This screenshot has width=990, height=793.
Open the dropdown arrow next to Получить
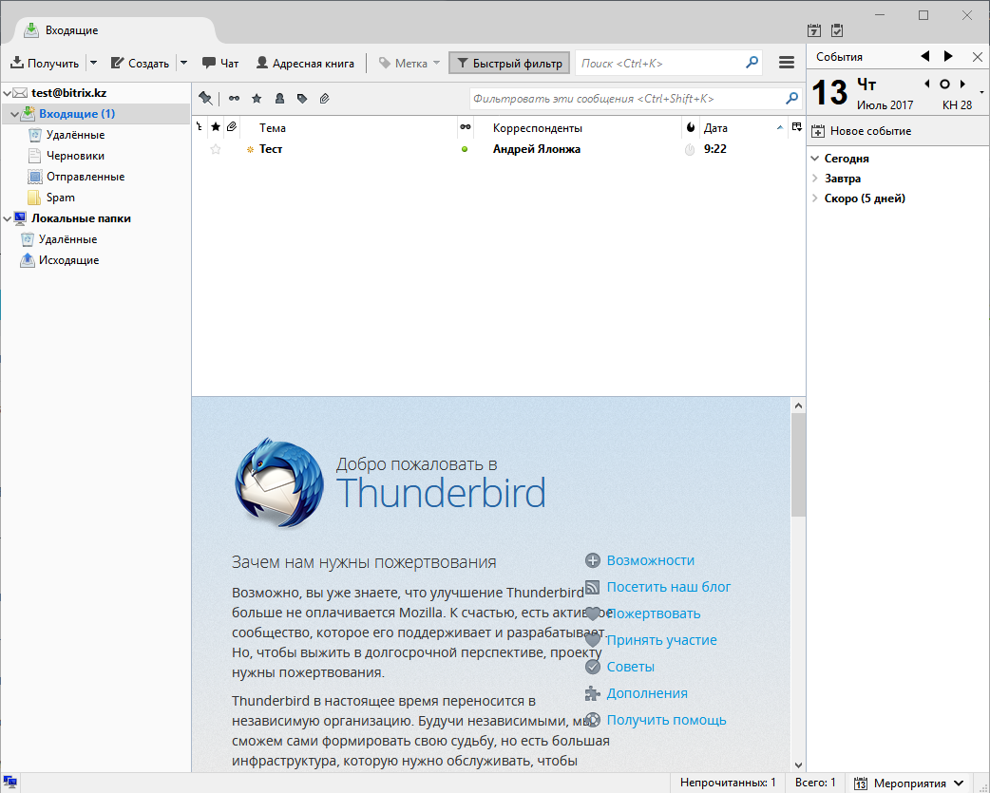point(93,63)
